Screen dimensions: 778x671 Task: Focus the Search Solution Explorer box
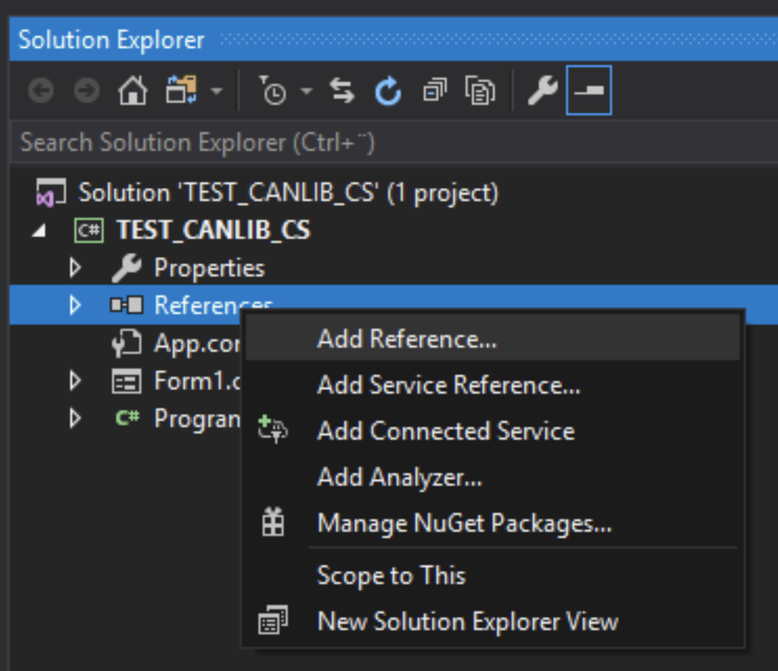pyautogui.click(x=394, y=143)
